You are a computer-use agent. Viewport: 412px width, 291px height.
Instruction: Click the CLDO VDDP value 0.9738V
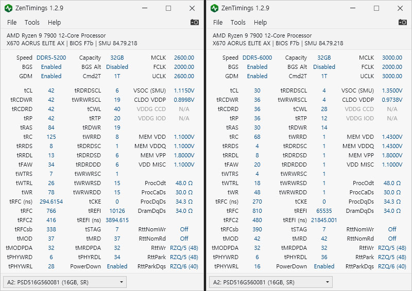[x=392, y=100]
